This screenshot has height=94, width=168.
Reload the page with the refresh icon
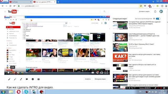10,6
